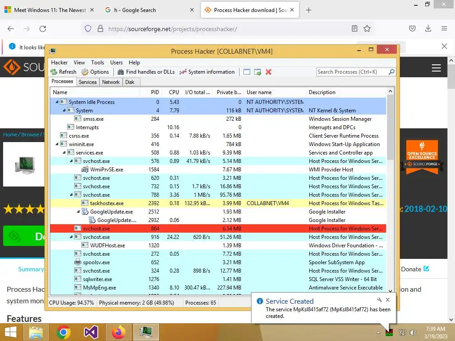
Task: Click Process Hacker tray icon
Action: click(389, 332)
